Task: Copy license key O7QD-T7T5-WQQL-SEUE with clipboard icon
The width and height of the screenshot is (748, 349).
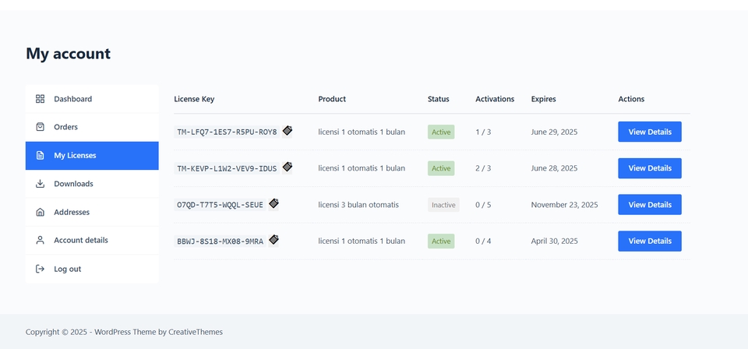Action: point(273,203)
